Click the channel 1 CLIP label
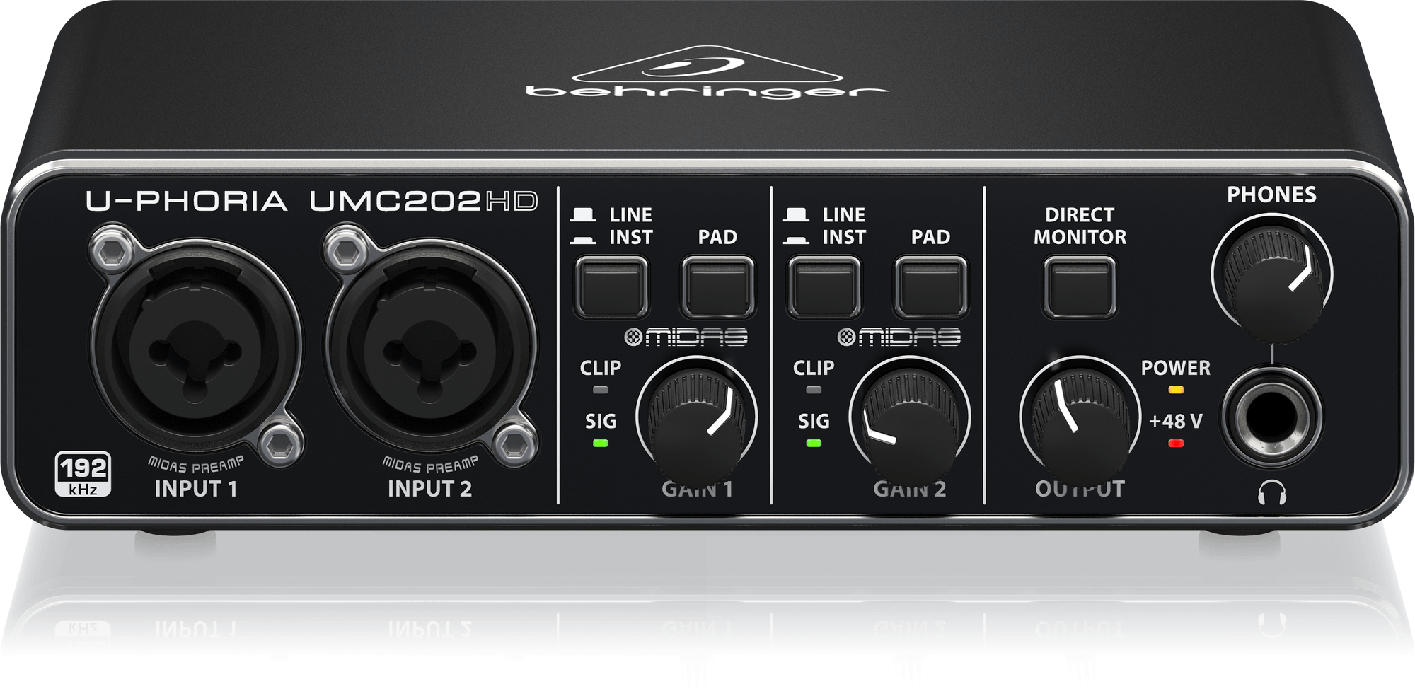 coord(600,368)
